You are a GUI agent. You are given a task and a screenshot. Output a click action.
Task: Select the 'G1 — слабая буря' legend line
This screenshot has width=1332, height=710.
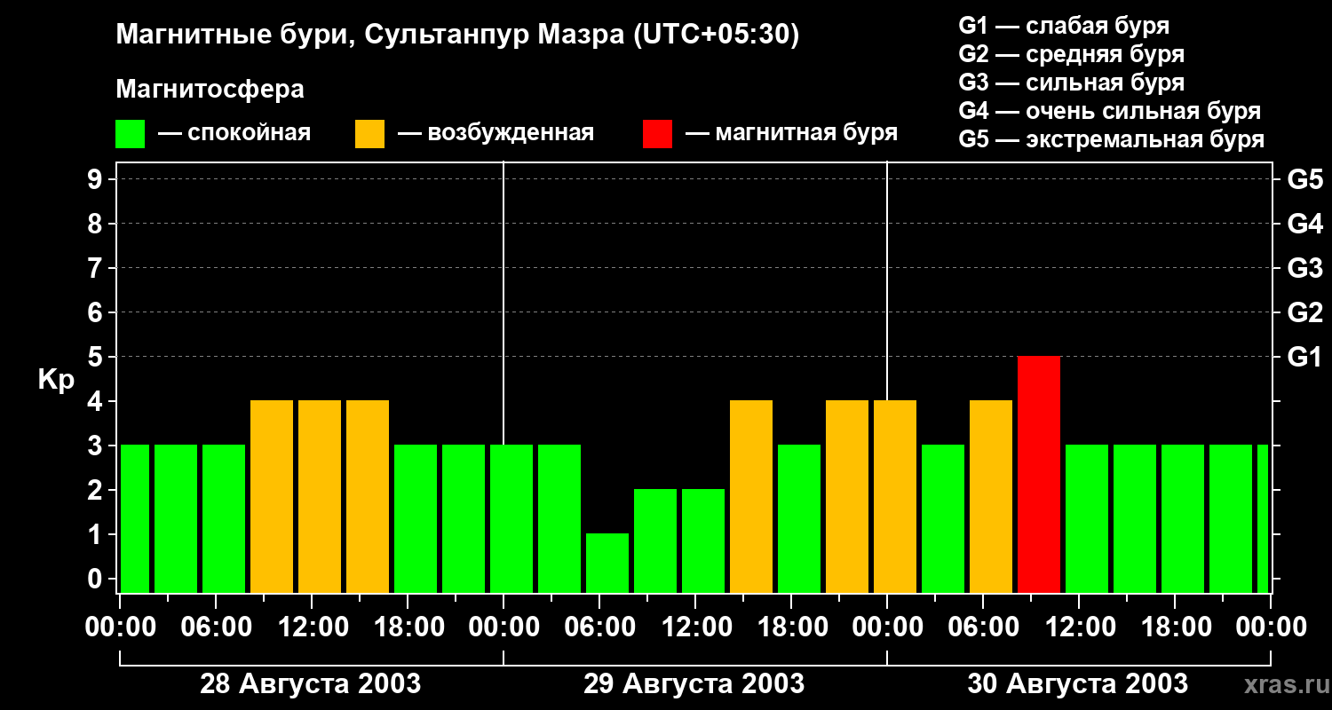pos(1064,26)
